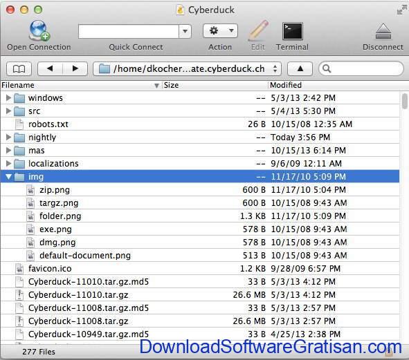The image size is (409, 360).
Task: Open the bookmarks book icon
Action: point(19,69)
